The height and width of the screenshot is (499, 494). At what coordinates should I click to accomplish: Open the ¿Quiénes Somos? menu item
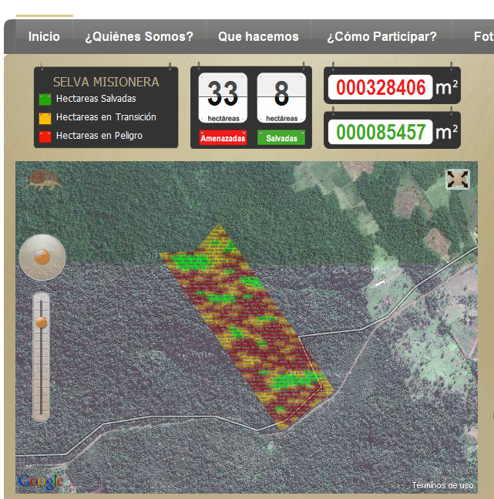139,36
